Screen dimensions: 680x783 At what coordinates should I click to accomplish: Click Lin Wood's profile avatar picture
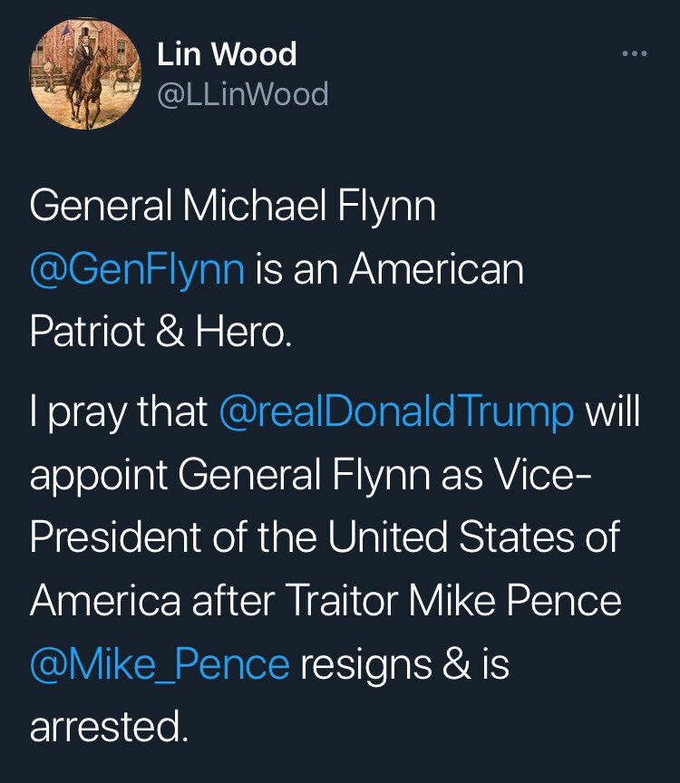(x=85, y=73)
